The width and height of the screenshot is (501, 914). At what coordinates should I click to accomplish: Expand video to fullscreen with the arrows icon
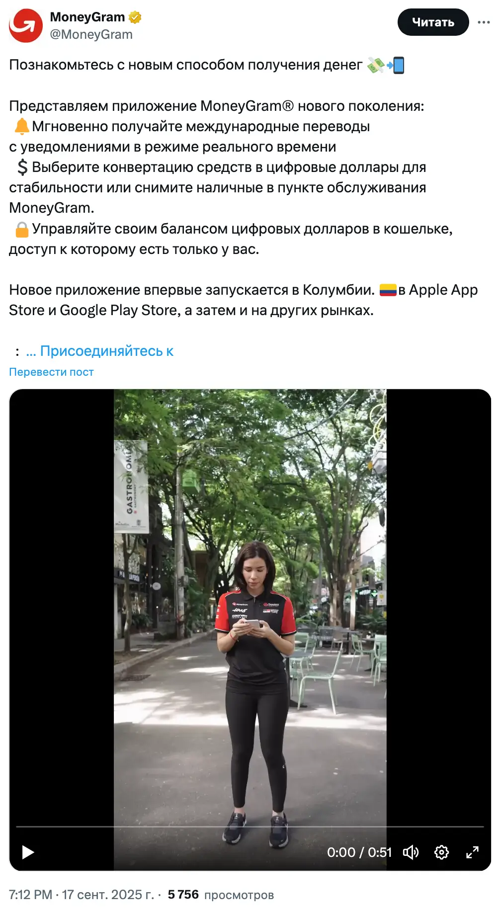click(472, 852)
